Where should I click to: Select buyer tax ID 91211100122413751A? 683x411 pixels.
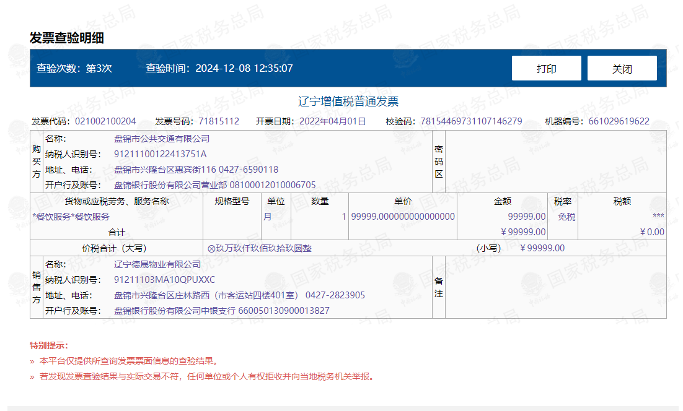point(161,154)
